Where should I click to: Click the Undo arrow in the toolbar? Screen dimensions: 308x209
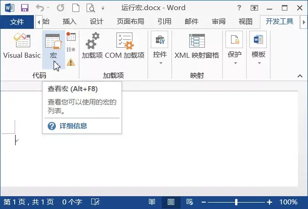(x=40, y=8)
